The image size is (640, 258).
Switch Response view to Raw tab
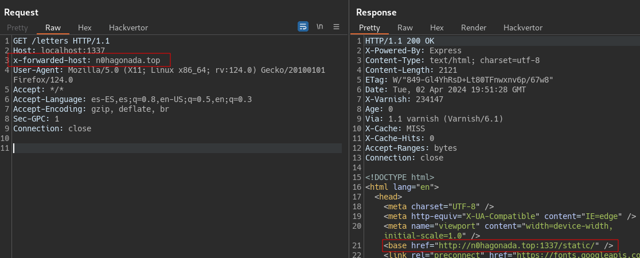pos(405,28)
